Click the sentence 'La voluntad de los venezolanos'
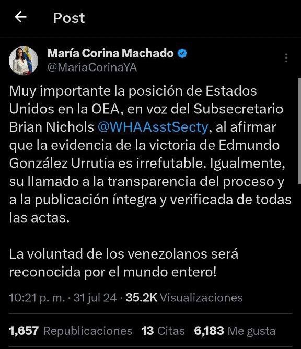301x349 pixels. [x=124, y=263]
